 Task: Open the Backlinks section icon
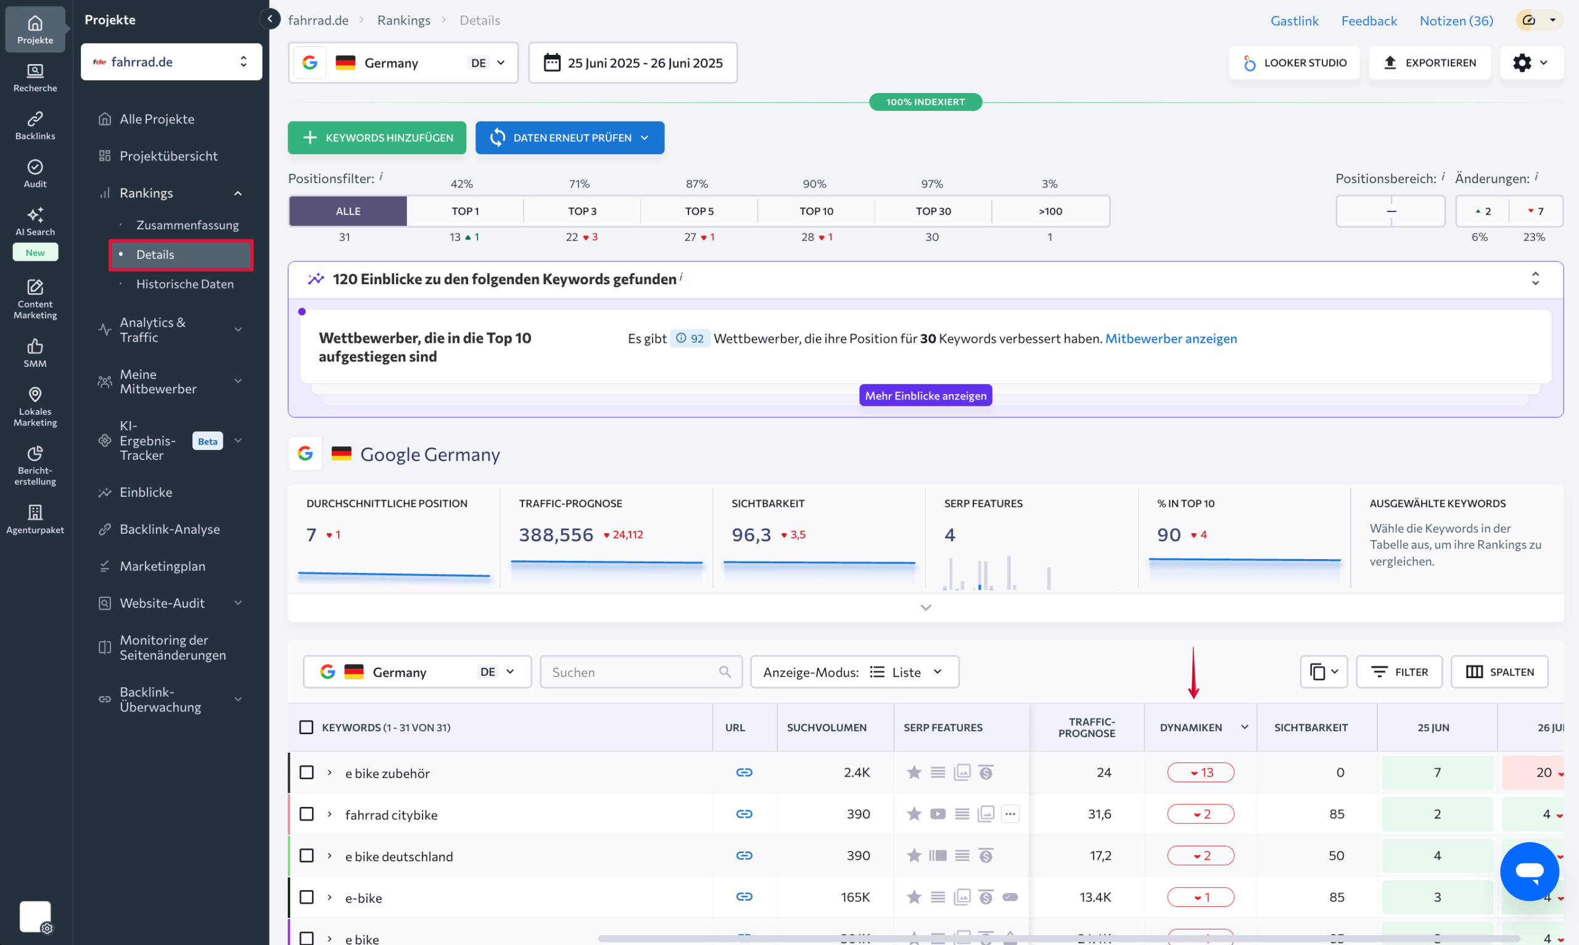tap(35, 126)
